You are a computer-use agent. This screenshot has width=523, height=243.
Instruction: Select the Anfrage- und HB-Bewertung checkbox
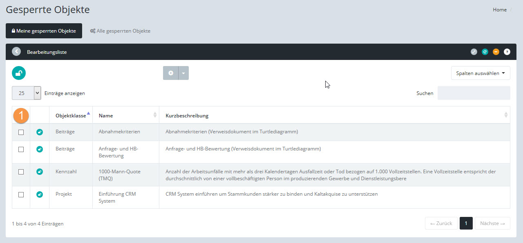pyautogui.click(x=21, y=149)
